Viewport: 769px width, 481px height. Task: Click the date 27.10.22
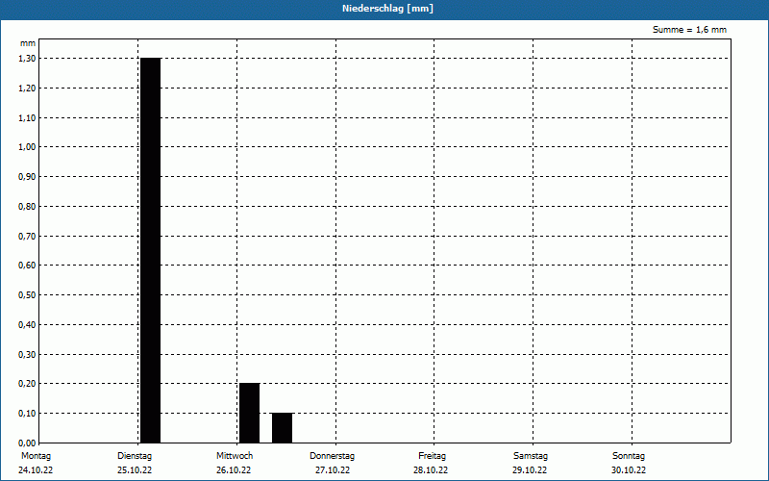click(333, 470)
